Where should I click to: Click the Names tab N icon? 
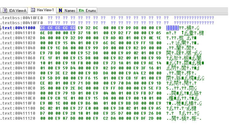(x=60, y=10)
